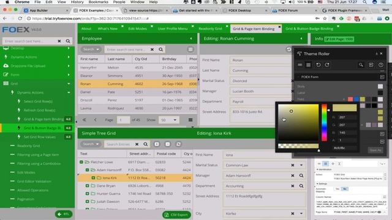Go to previous page in Employee pager

point(96,120)
